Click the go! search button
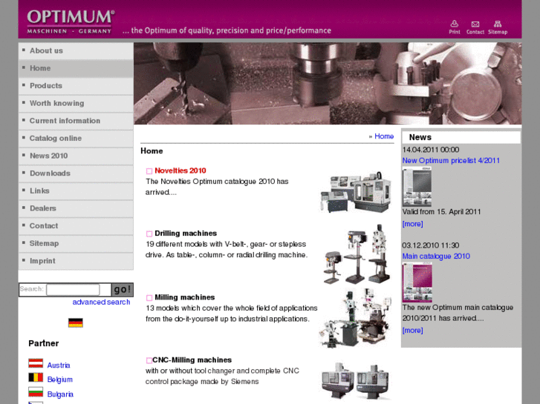This screenshot has height=404, width=540. click(122, 290)
